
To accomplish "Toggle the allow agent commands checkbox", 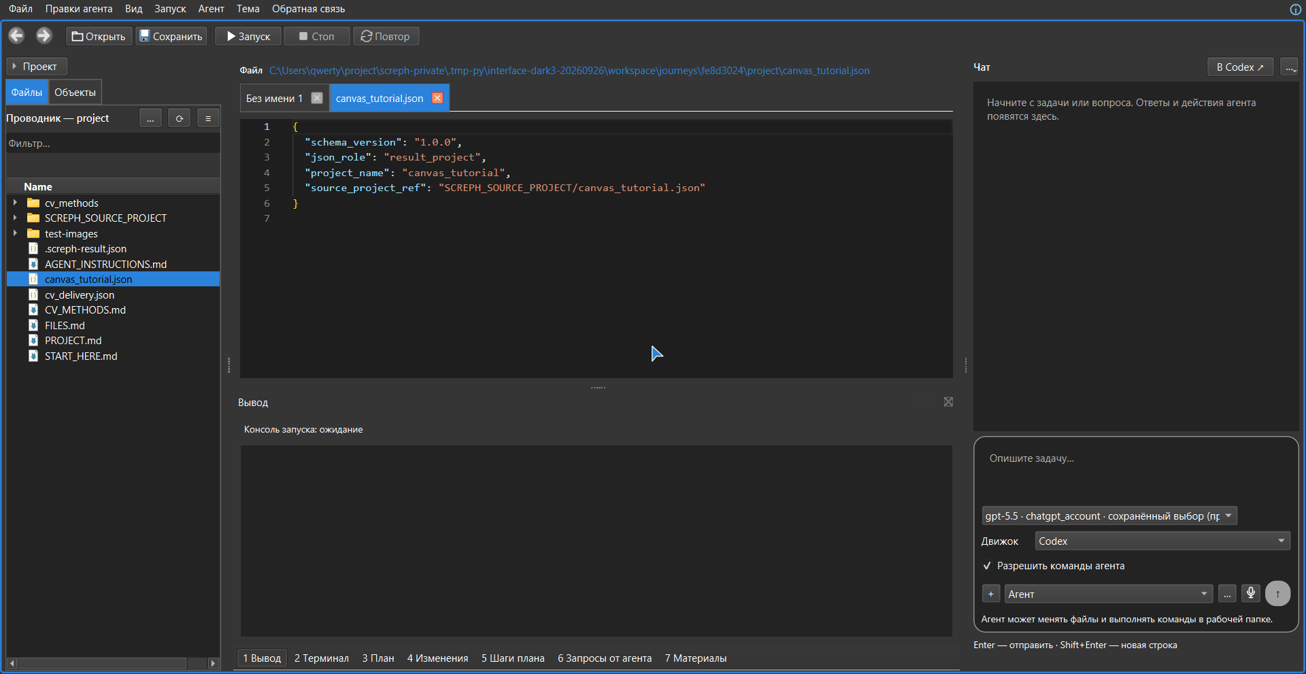I will [987, 566].
